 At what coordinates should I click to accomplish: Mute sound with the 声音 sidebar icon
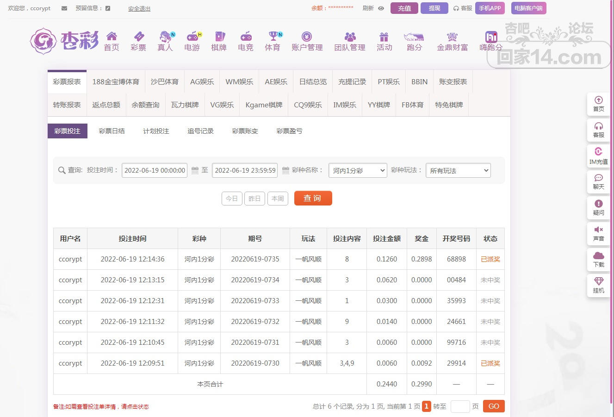(x=598, y=230)
